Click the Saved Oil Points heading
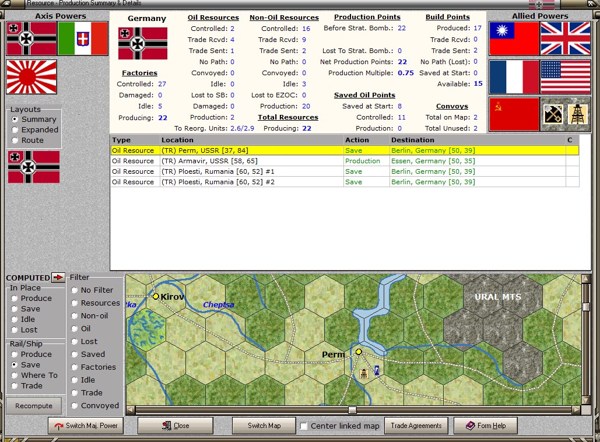 pos(364,95)
